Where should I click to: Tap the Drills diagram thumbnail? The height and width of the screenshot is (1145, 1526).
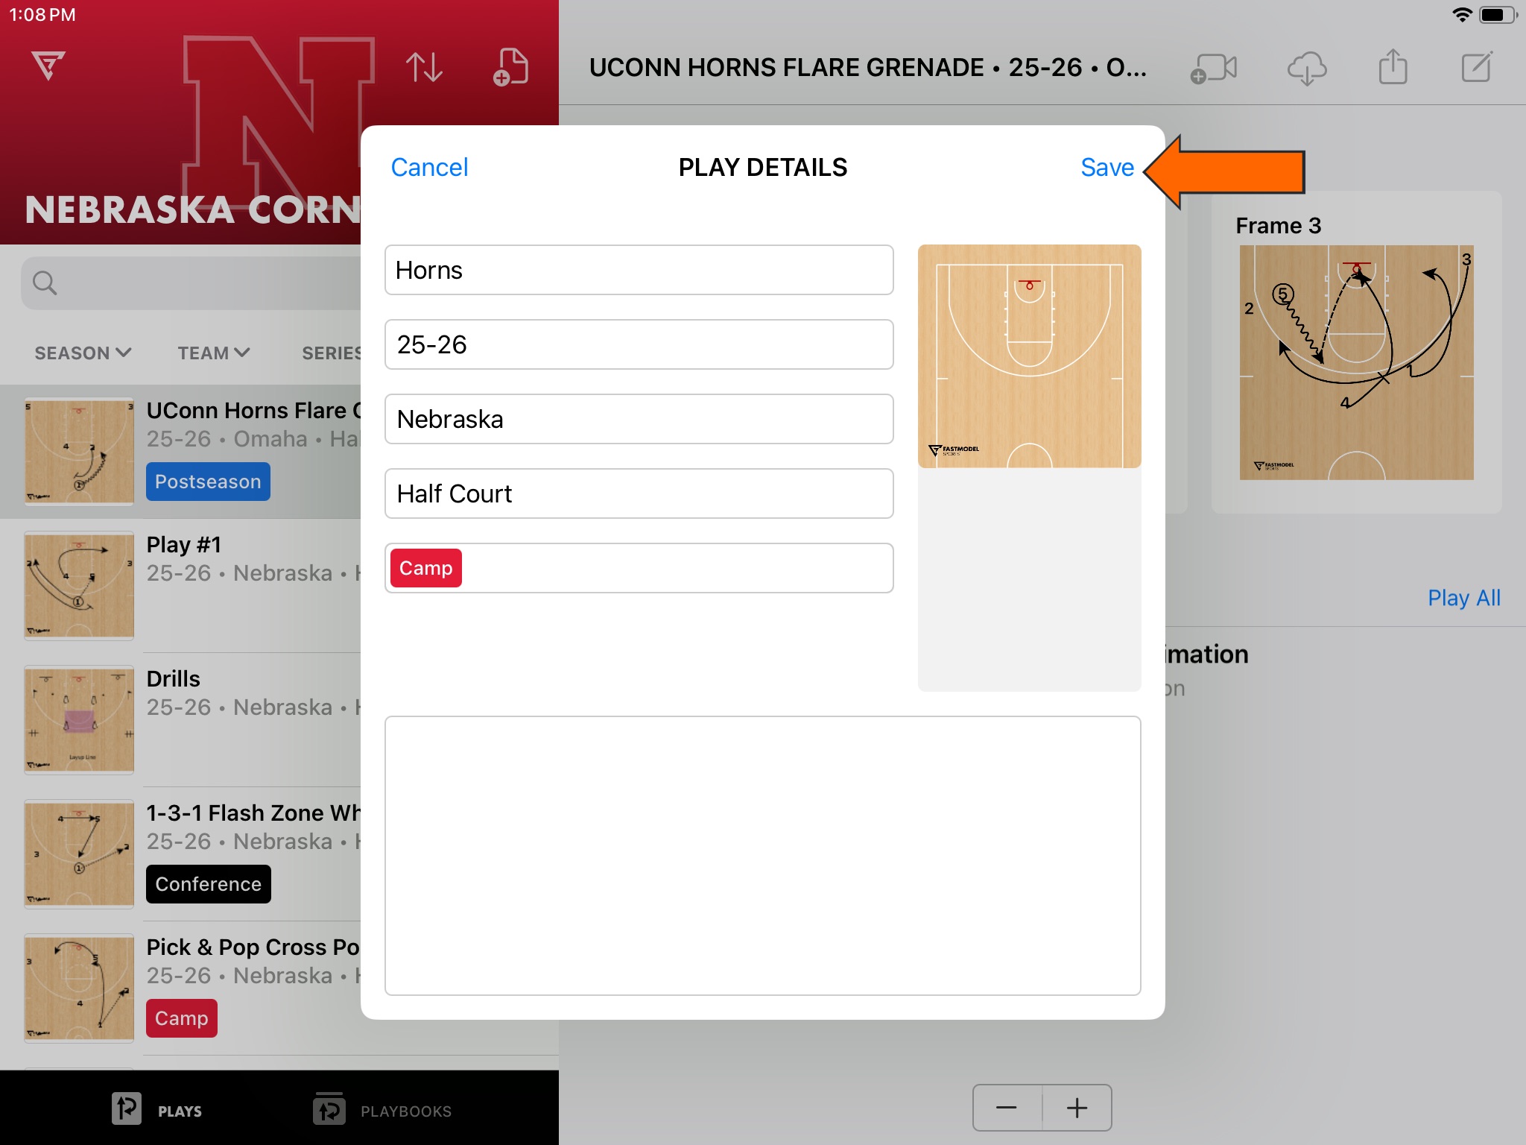[x=79, y=720]
